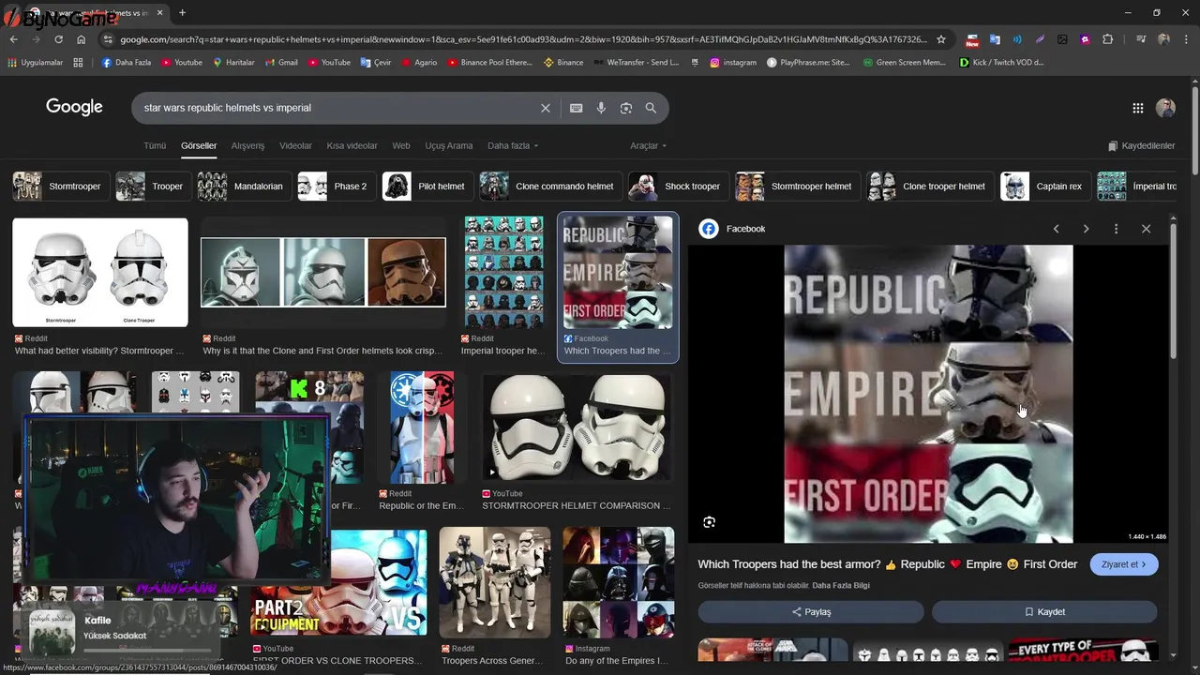This screenshot has width=1200, height=675.
Task: Open the STORMTROOPER HELMET COMPARISON YouTube thumbnail
Action: point(577,427)
